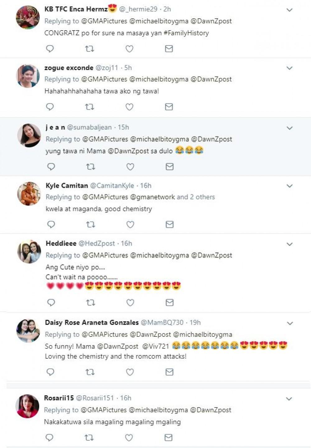This screenshot has width=311, height=448.
Task: Send Kyle Camitan's tweet via direct message
Action: [169, 224]
